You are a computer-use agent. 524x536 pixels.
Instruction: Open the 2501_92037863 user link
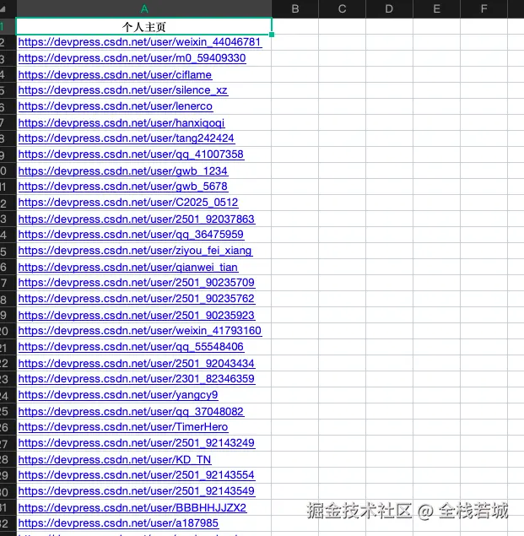[x=137, y=219]
